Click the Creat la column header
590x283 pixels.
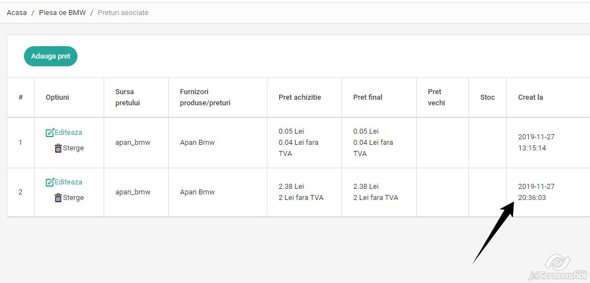pos(530,97)
